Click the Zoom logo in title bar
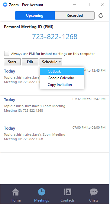The height and width of the screenshot is (204, 110). (x=5, y=5)
